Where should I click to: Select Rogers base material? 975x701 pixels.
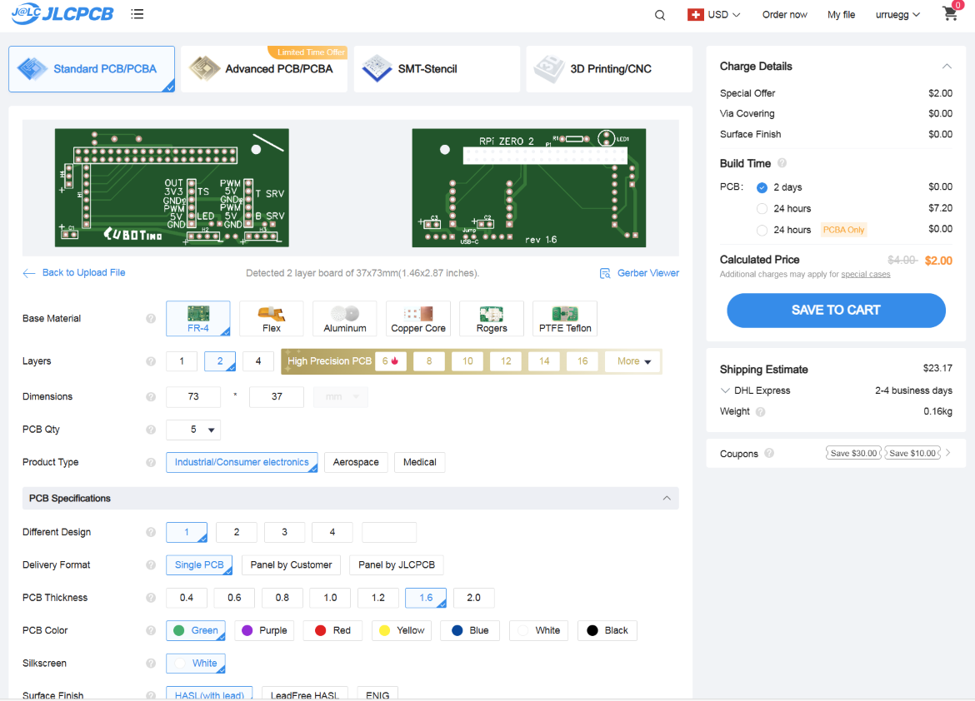coord(491,318)
